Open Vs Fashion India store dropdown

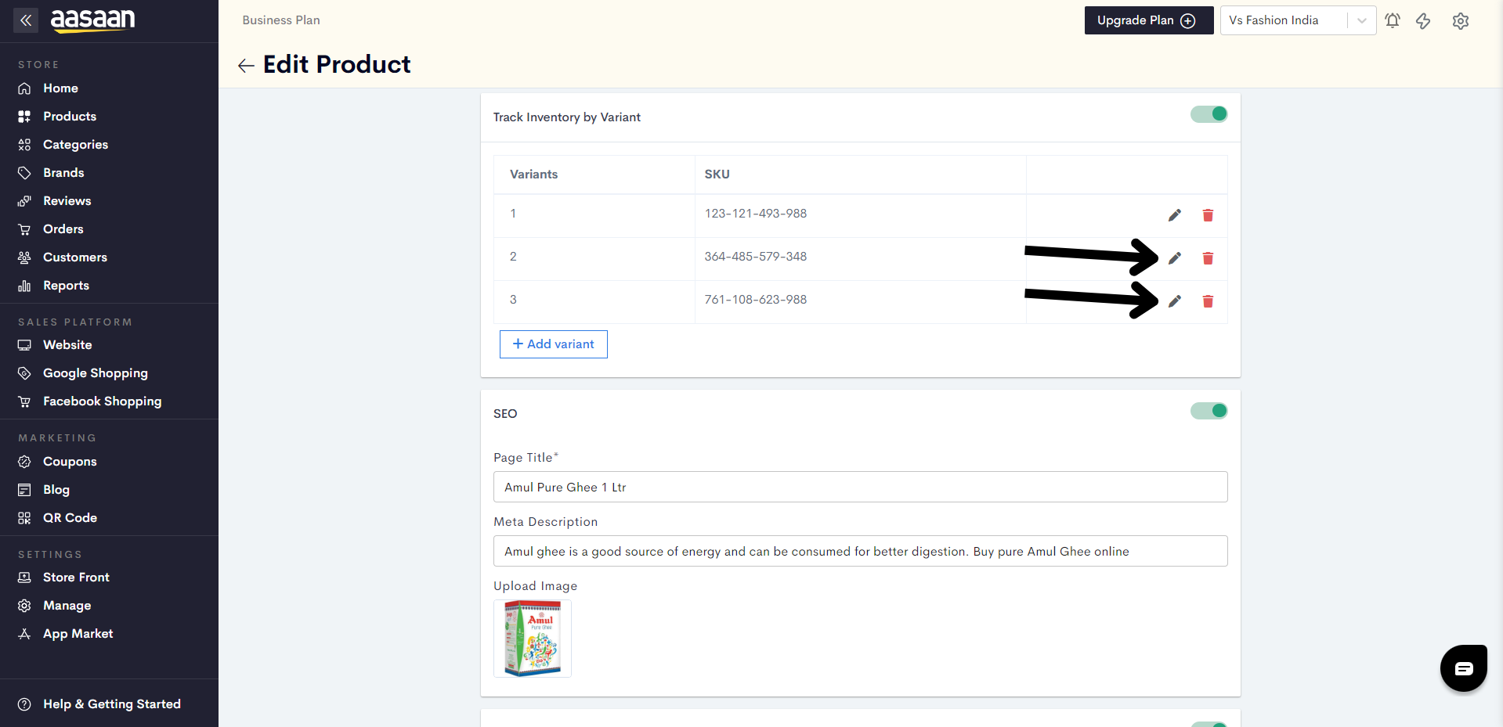[x=1298, y=20]
